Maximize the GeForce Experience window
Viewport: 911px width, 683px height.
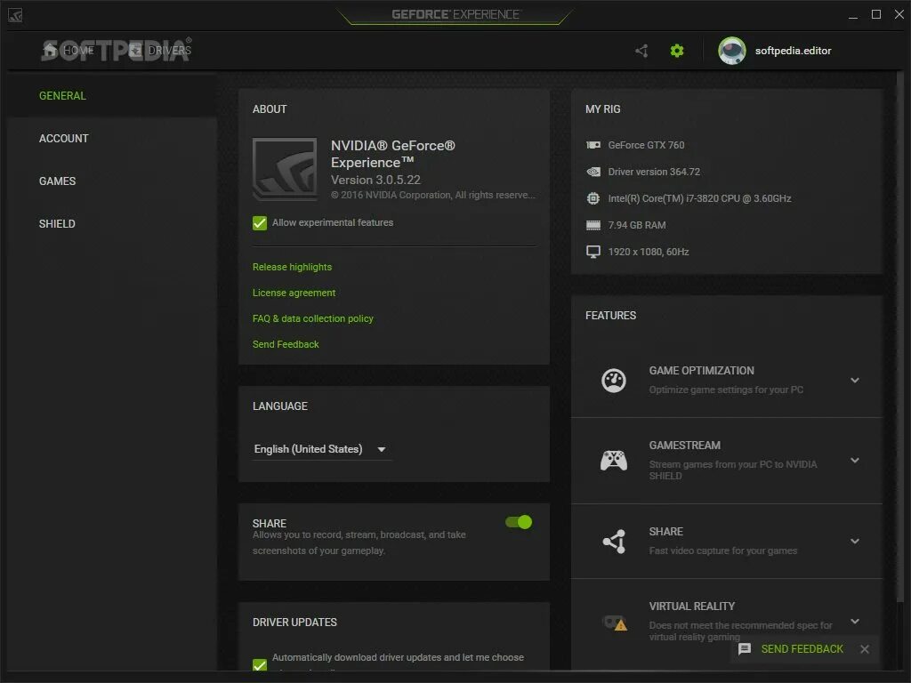coord(876,14)
